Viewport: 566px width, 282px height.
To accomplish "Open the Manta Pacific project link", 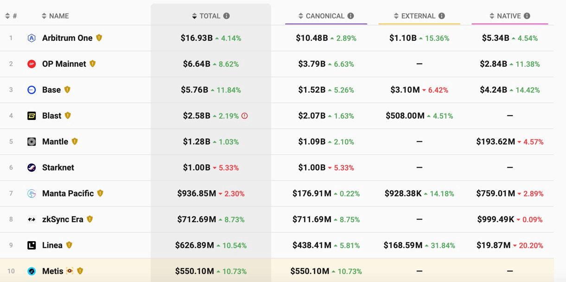I will point(68,194).
